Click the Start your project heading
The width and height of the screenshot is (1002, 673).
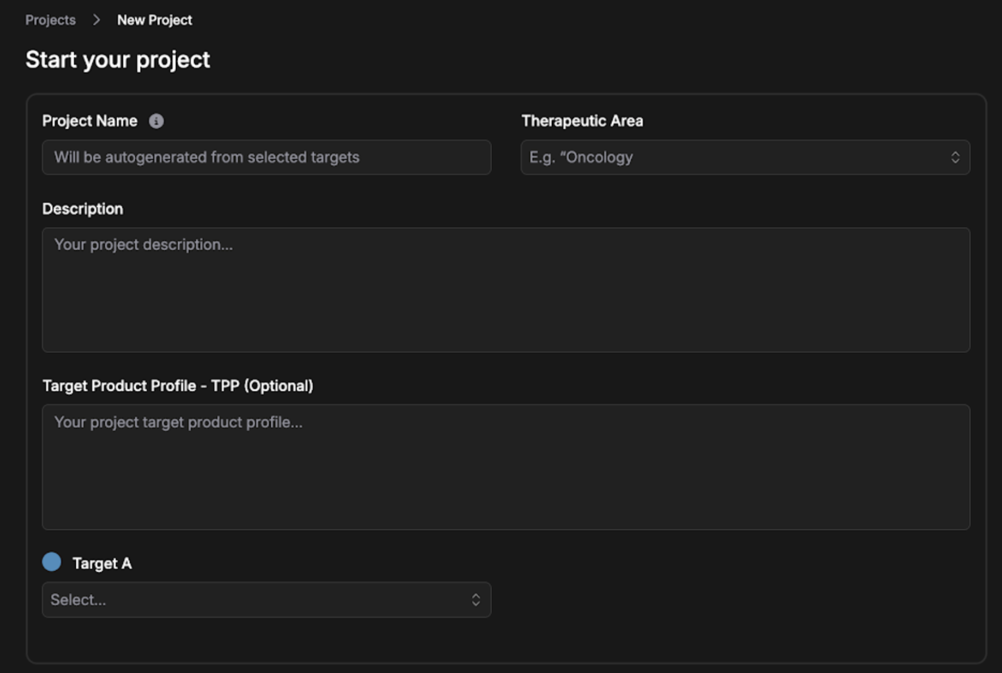tap(118, 59)
